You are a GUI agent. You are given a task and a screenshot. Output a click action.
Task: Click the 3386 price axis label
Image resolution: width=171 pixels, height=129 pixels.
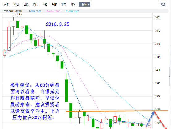coord(158,96)
